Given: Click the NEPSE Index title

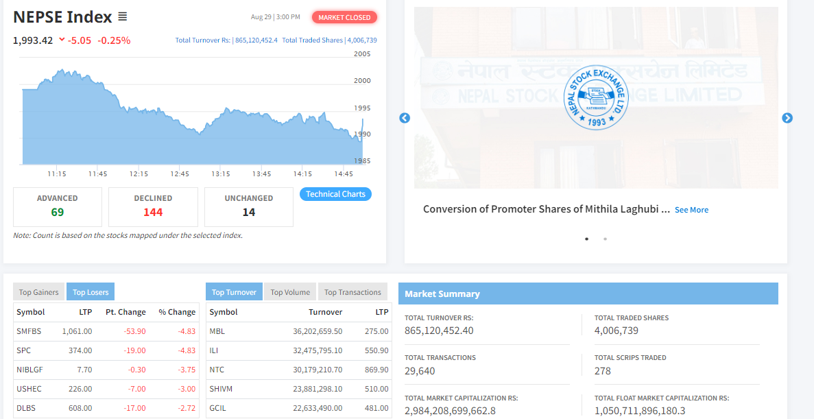Looking at the screenshot, I should point(62,17).
